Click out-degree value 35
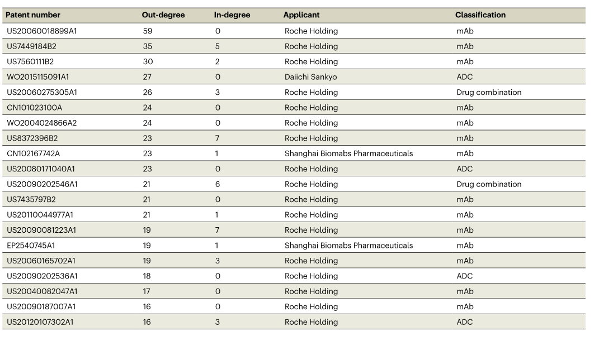 148,46
